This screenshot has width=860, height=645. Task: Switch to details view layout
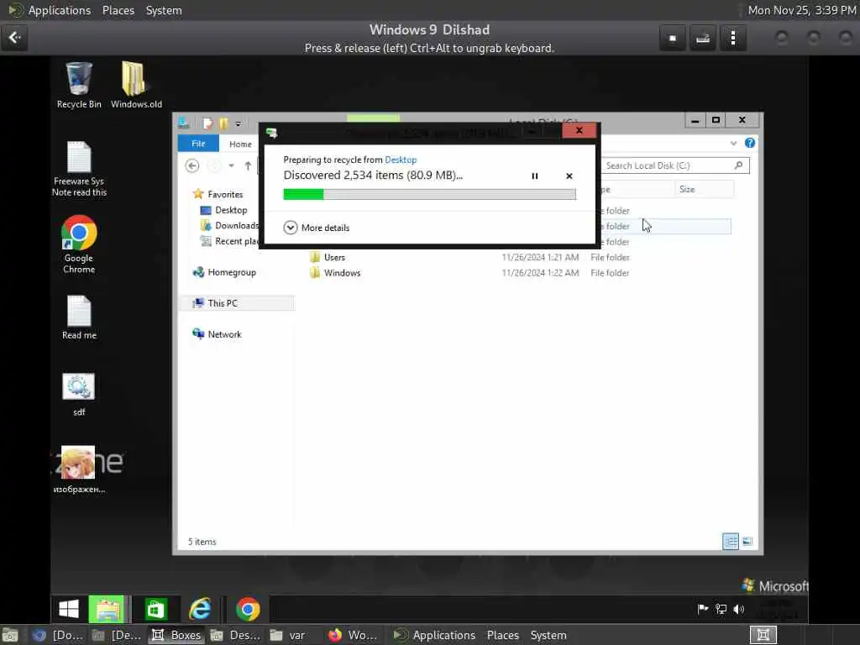[731, 542]
